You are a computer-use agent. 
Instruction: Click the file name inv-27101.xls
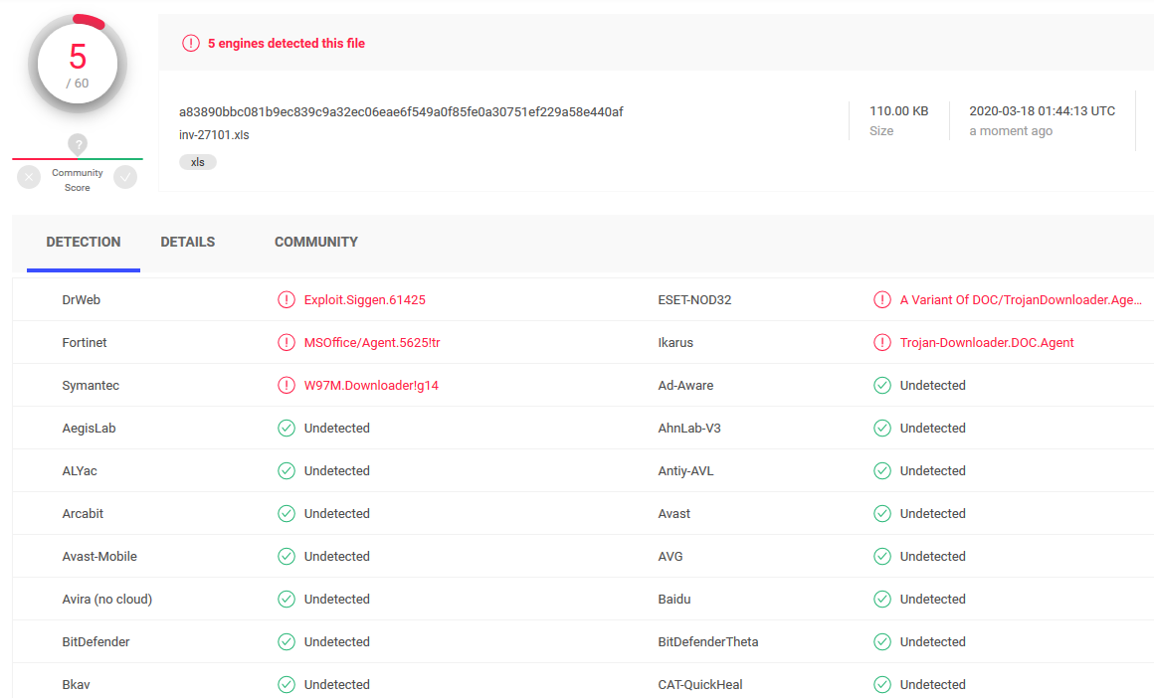click(x=214, y=135)
